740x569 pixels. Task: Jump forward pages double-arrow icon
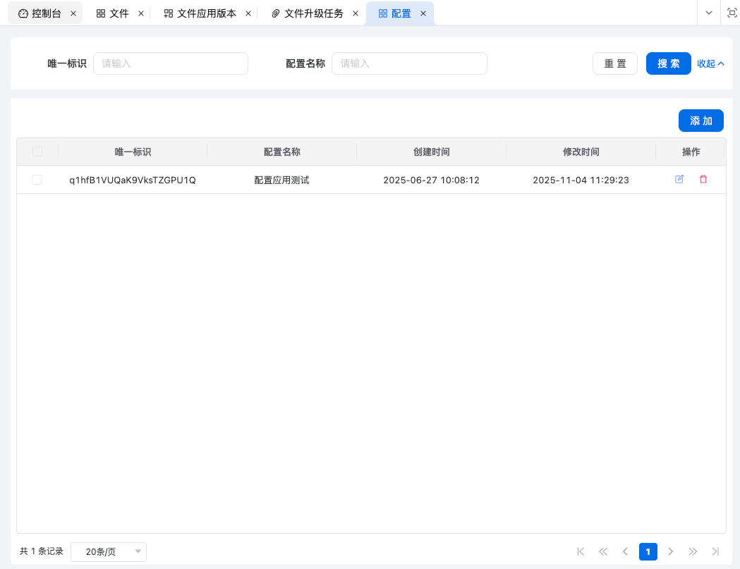coord(693,551)
